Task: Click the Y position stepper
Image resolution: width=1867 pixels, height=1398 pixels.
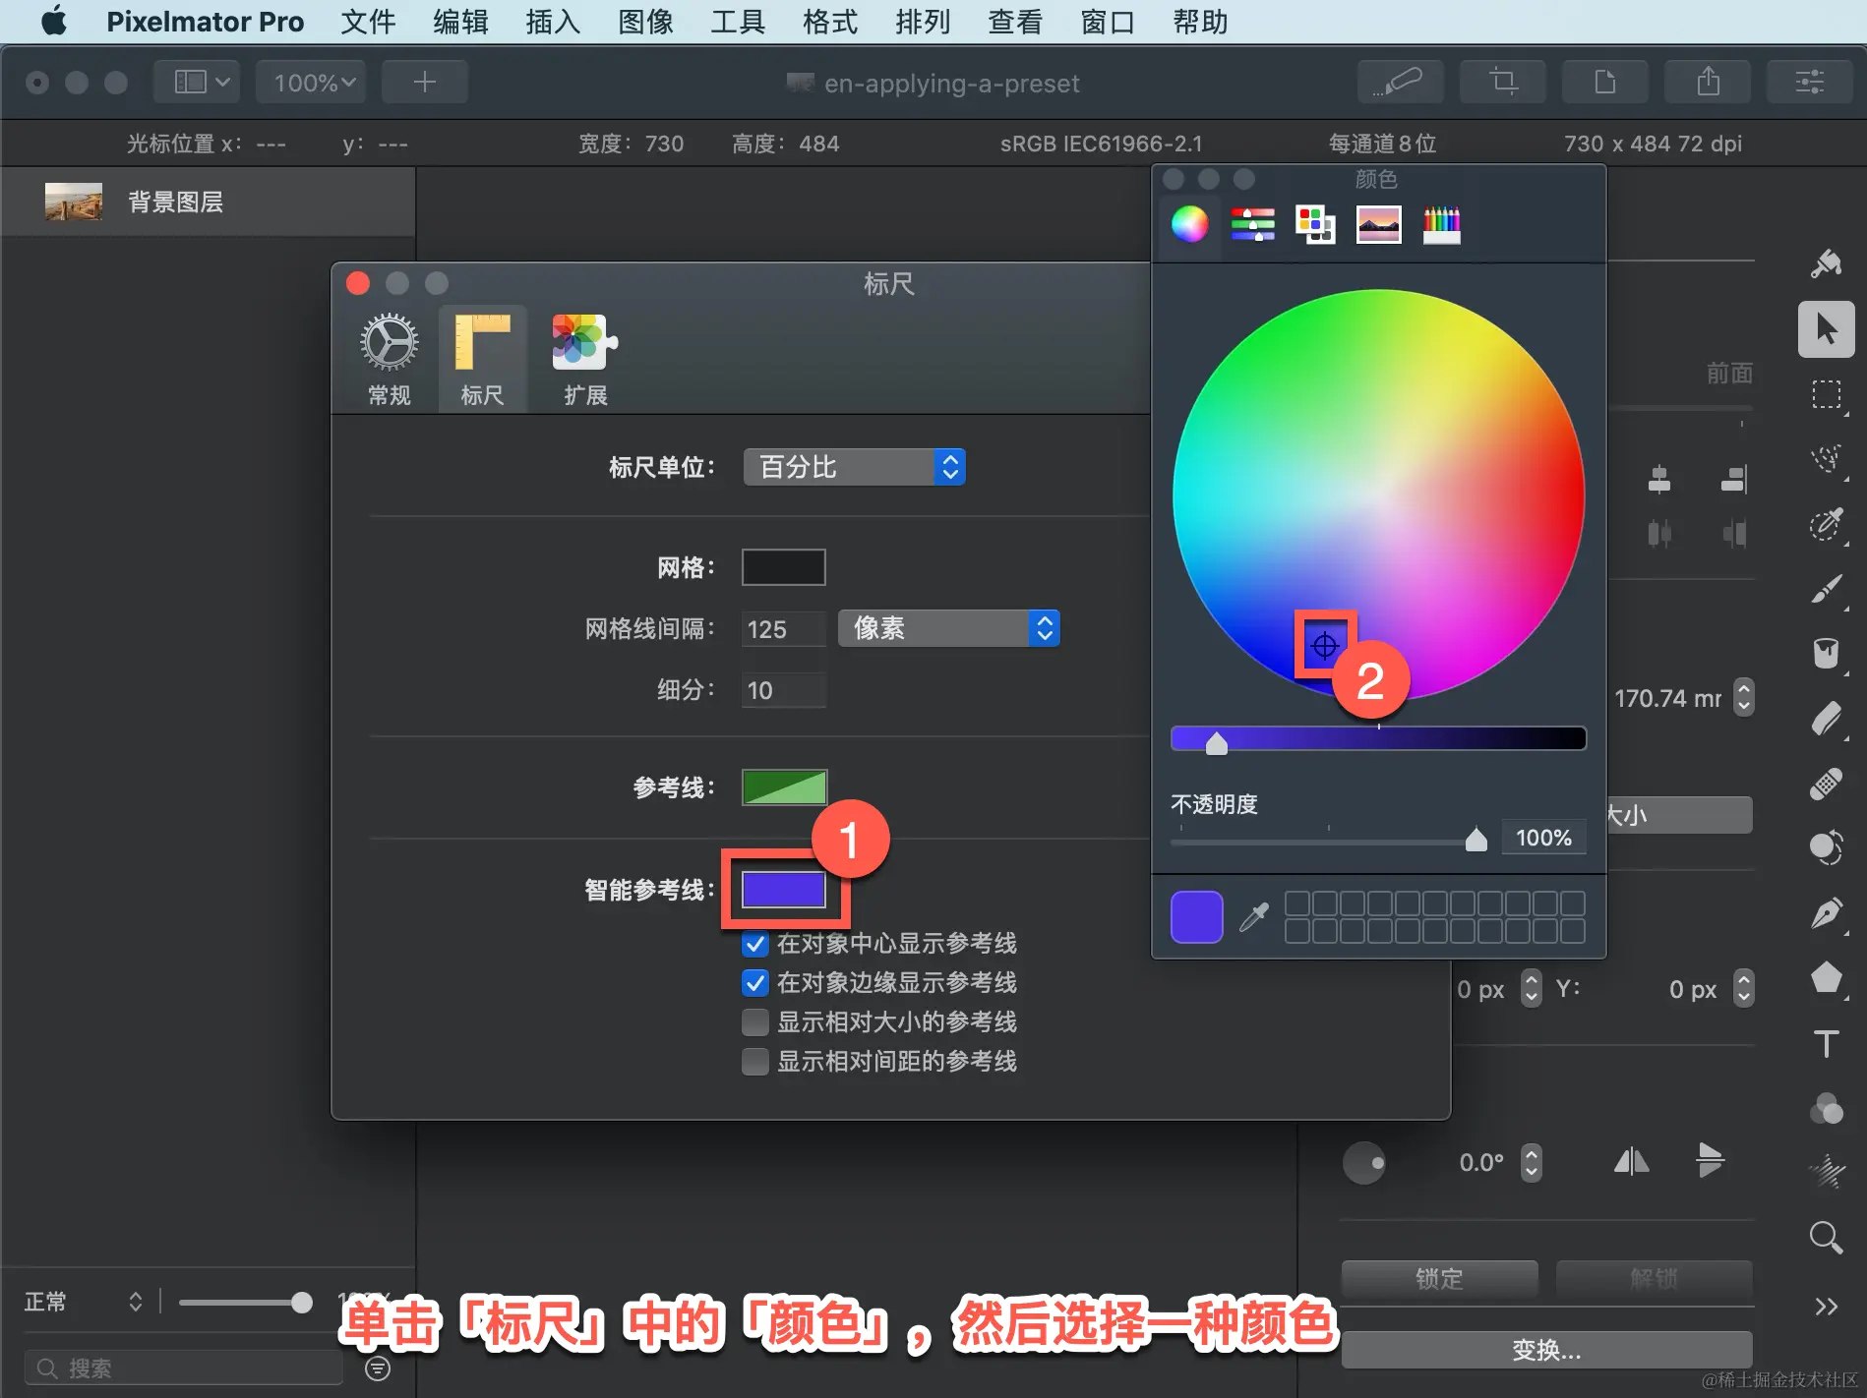Action: pyautogui.click(x=1744, y=989)
